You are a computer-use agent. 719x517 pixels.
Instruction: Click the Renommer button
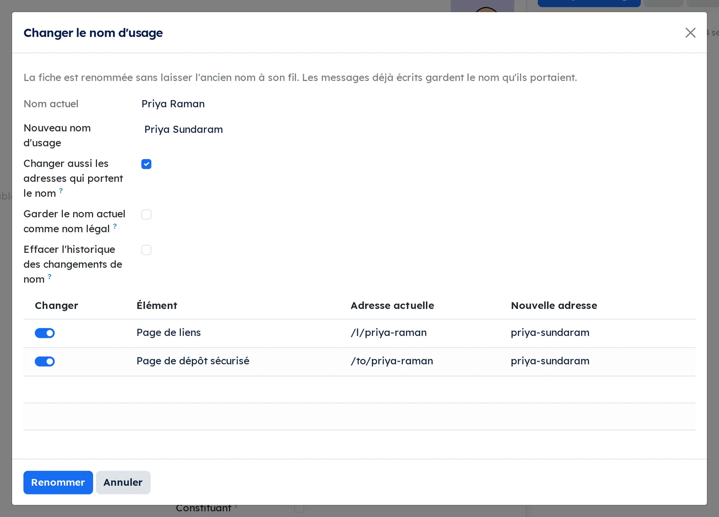click(x=58, y=482)
